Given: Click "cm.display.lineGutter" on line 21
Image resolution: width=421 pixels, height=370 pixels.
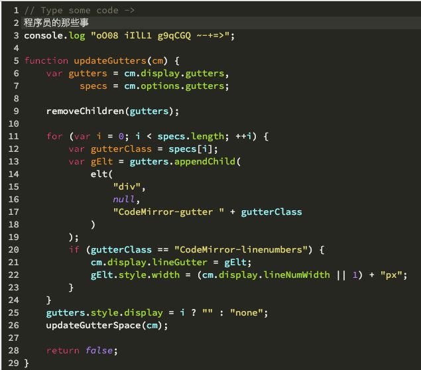Looking at the screenshot, I should tap(149, 263).
